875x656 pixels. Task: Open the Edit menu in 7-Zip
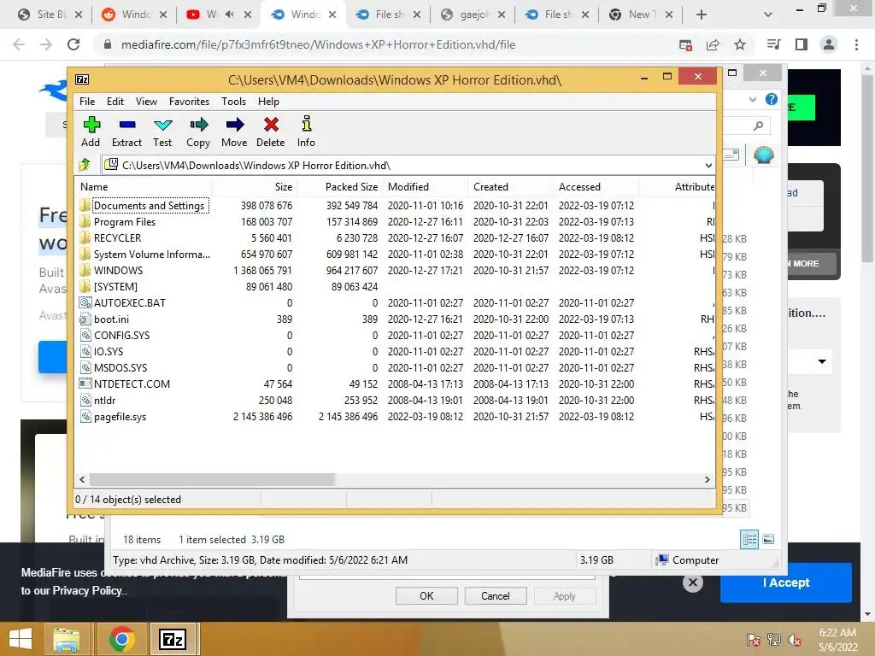[115, 102]
